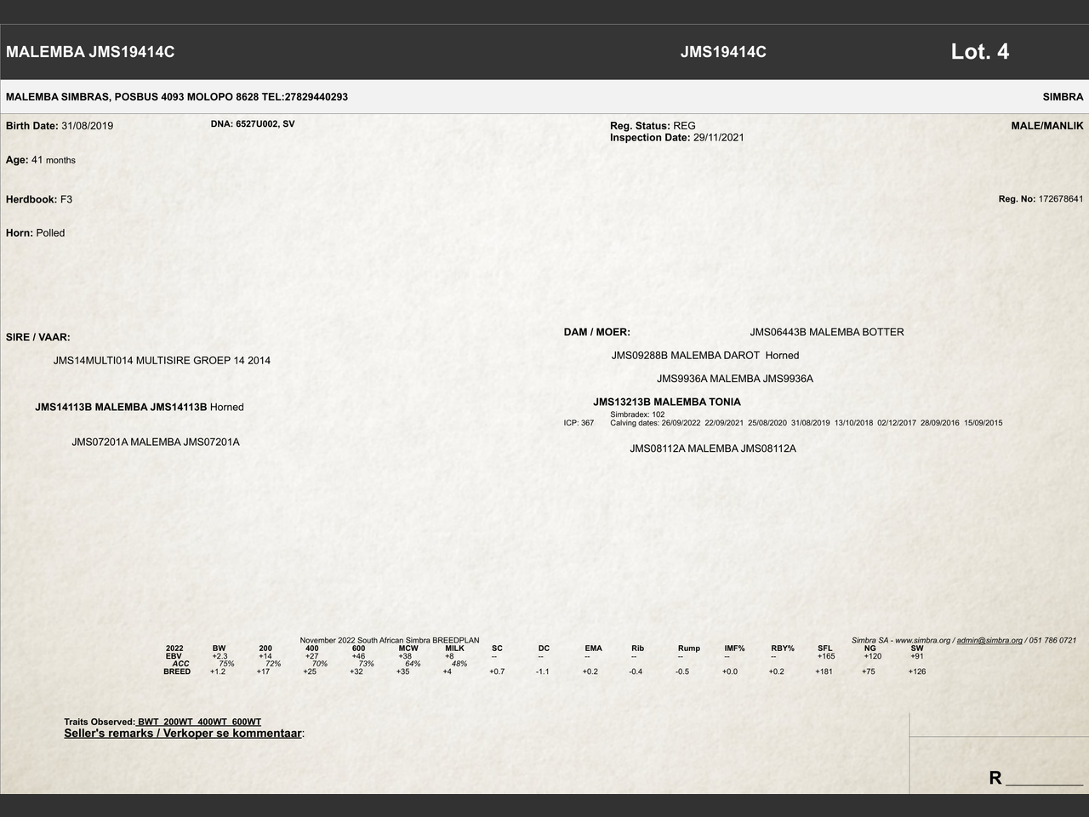
Task: Select calving date 22/09/2021
Action: (724, 423)
